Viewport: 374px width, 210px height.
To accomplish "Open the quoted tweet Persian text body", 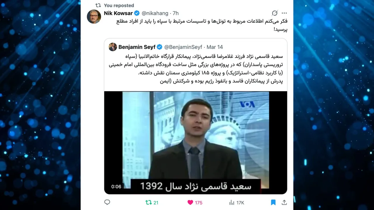I will [x=196, y=69].
